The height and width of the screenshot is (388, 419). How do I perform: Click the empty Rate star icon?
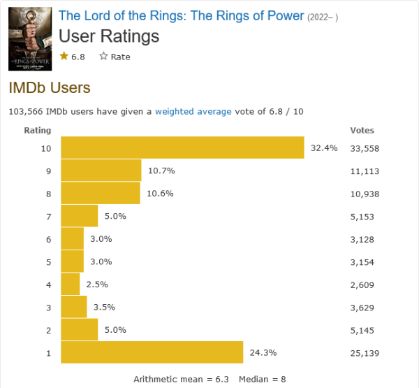point(103,57)
